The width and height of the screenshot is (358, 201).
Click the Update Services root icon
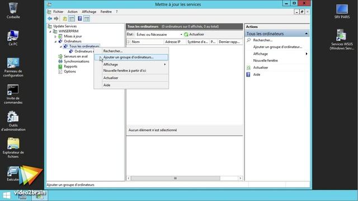[50, 26]
